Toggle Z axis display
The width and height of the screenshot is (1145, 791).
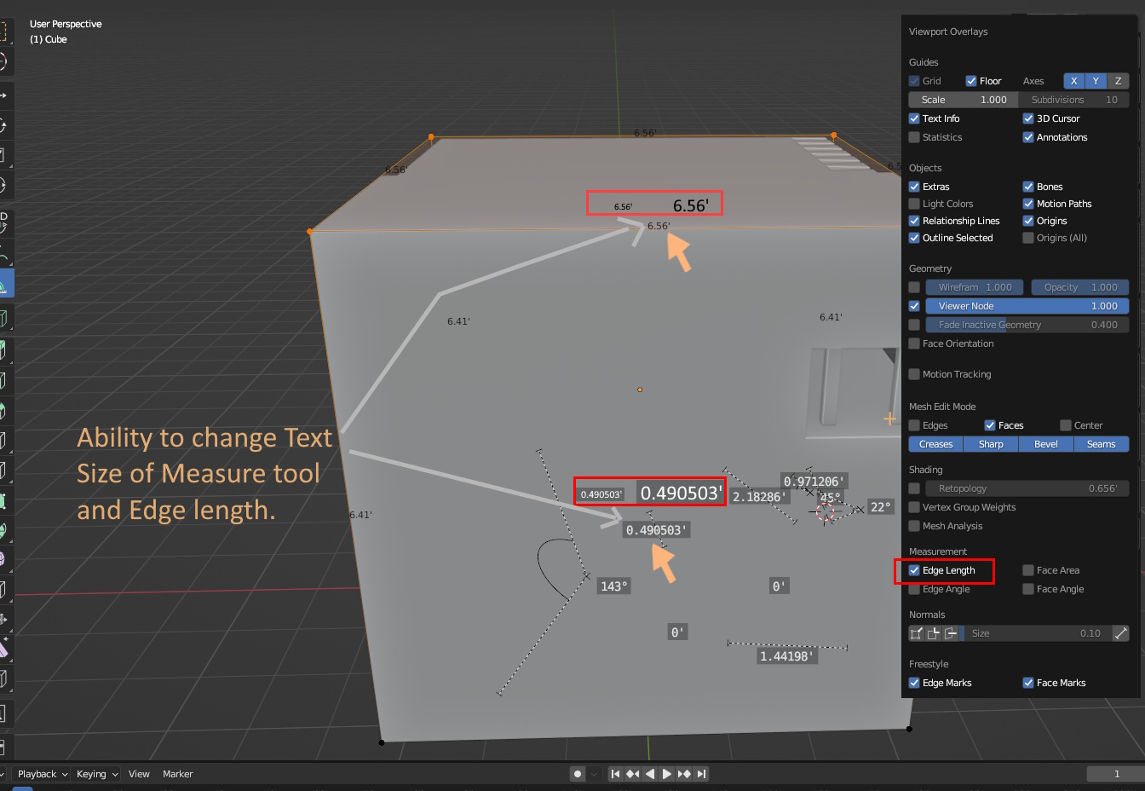pyautogui.click(x=1118, y=81)
